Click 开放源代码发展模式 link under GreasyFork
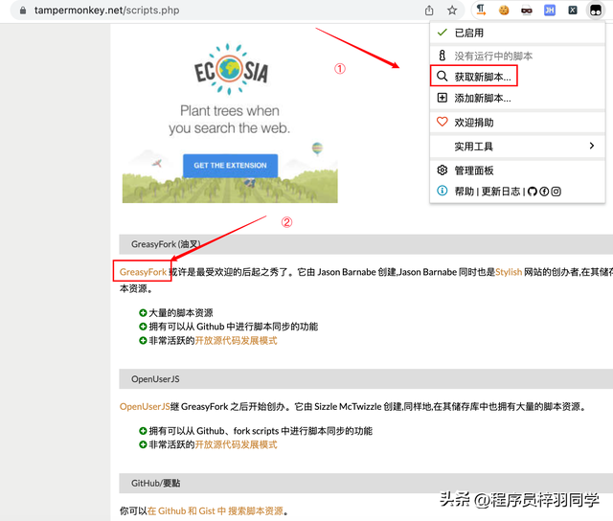Image resolution: width=613 pixels, height=521 pixels. coord(237,340)
